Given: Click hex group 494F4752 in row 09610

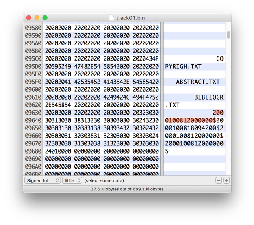Looking at the screenshot, I should pos(145,97).
